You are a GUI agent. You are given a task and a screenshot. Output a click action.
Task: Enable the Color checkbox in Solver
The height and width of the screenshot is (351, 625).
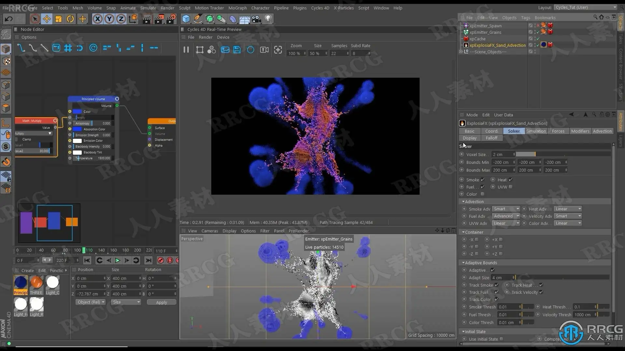(x=482, y=194)
